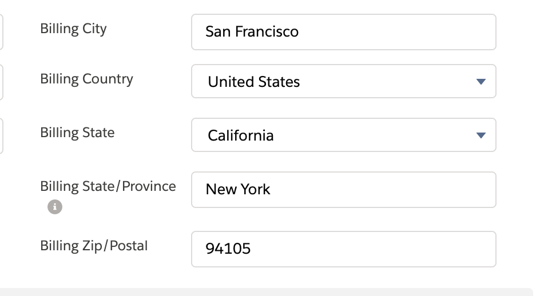Click the Billing Country dropdown arrow

tap(481, 82)
